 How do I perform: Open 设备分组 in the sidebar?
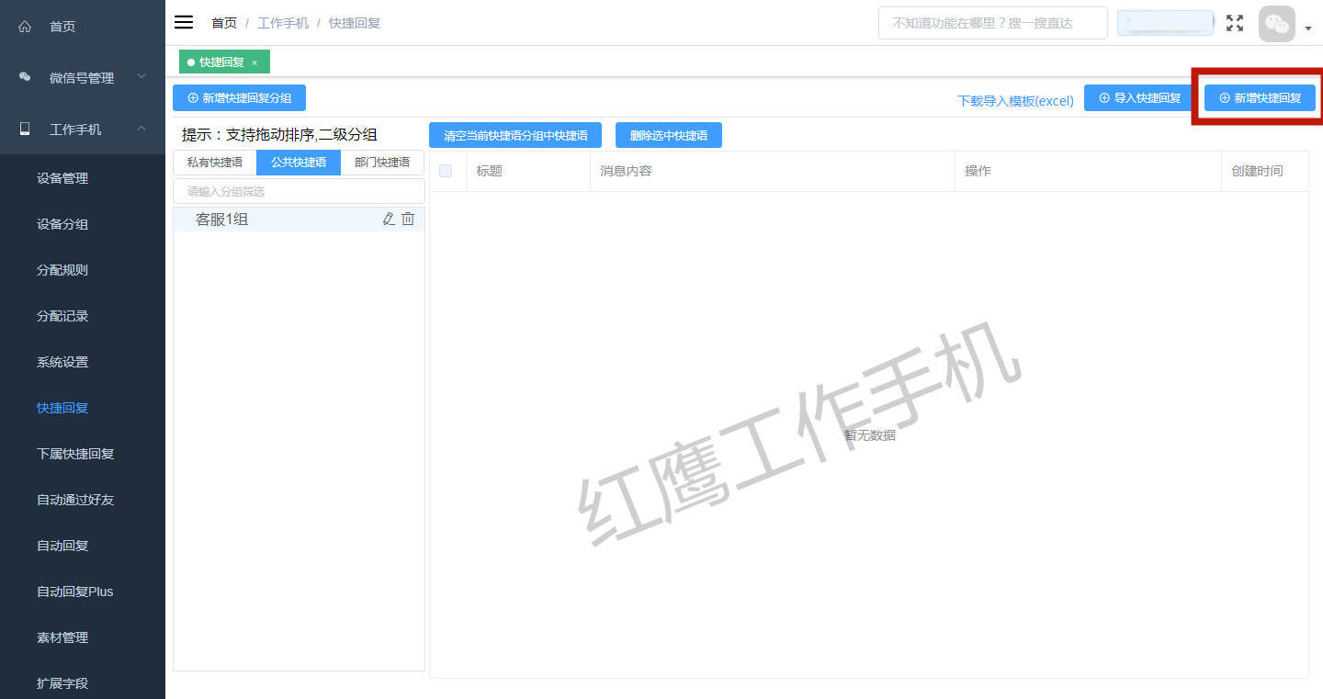(x=62, y=224)
